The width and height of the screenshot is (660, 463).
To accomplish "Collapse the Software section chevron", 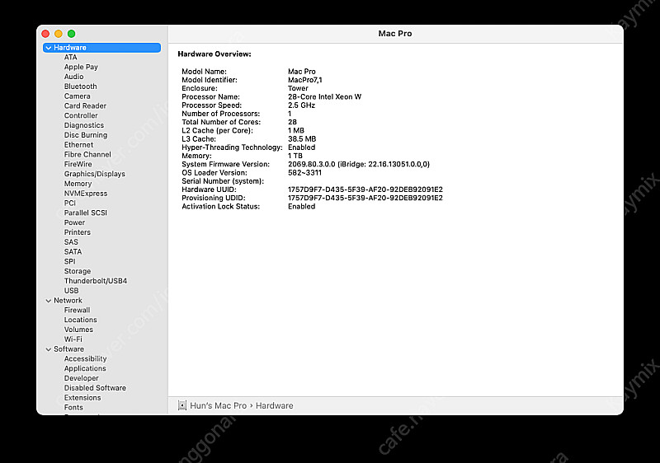I will point(49,349).
